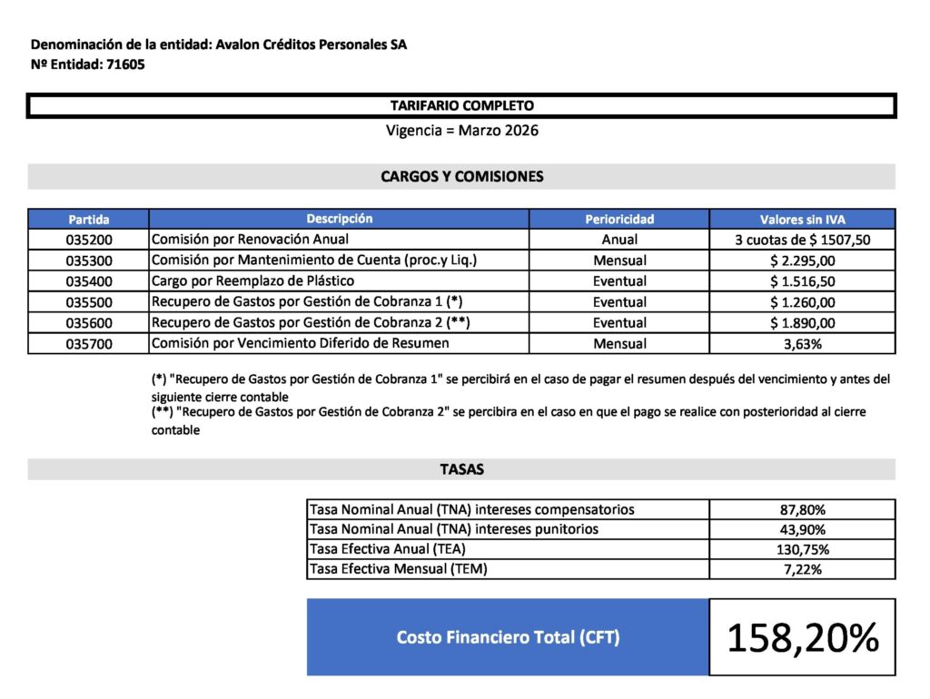
Task: Select partida cell 035200
Action: (x=88, y=241)
